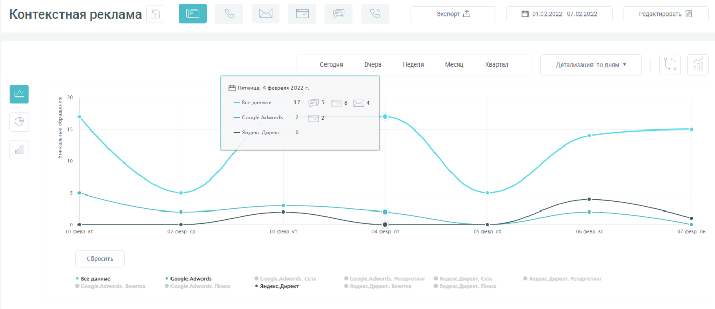Click the bar chart with trend icon
This screenshot has width=715, height=309.
[698, 65]
